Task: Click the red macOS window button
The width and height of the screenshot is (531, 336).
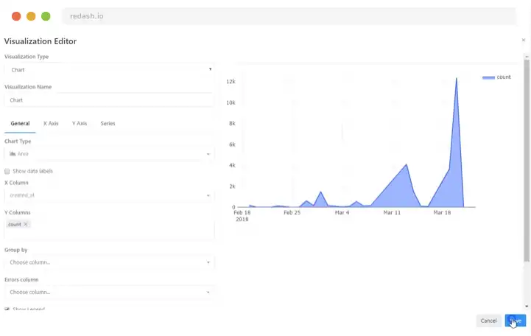Action: tap(16, 16)
